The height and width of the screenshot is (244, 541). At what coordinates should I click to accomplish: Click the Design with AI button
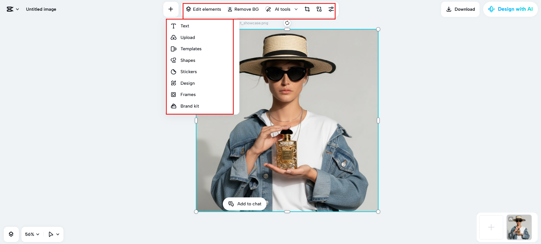(510, 9)
